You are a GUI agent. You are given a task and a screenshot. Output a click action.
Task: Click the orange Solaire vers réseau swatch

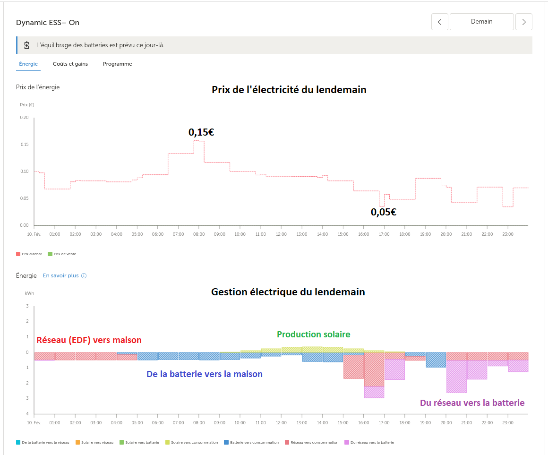pyautogui.click(x=77, y=443)
